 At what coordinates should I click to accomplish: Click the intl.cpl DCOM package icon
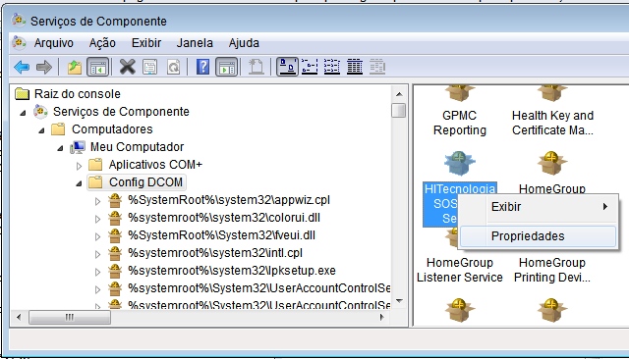[115, 253]
